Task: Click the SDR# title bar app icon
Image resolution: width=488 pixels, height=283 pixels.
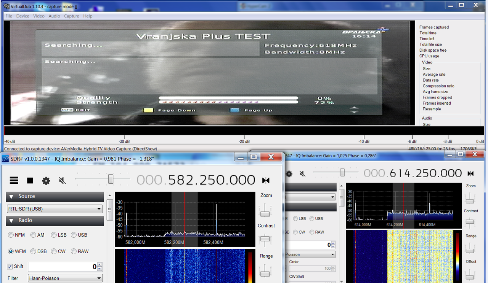Action: tap(6, 159)
